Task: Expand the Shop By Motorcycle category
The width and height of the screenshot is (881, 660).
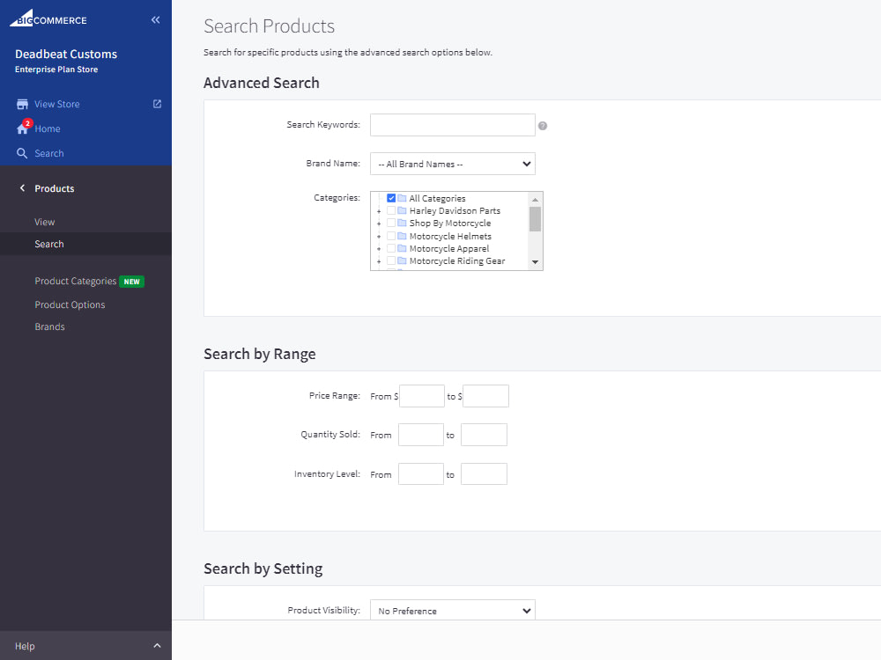Action: pos(379,224)
